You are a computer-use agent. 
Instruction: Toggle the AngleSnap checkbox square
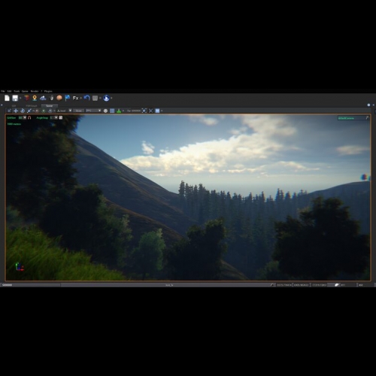(61, 117)
